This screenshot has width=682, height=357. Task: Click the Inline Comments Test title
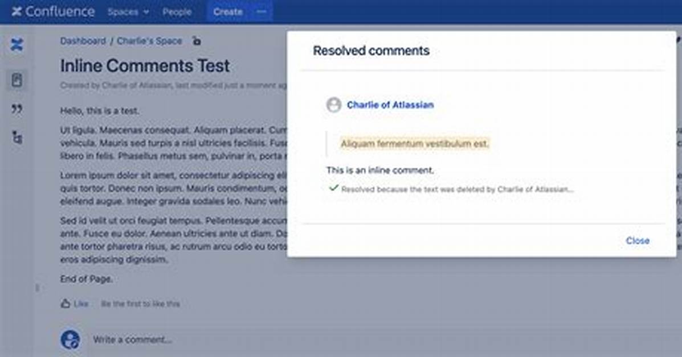(145, 66)
